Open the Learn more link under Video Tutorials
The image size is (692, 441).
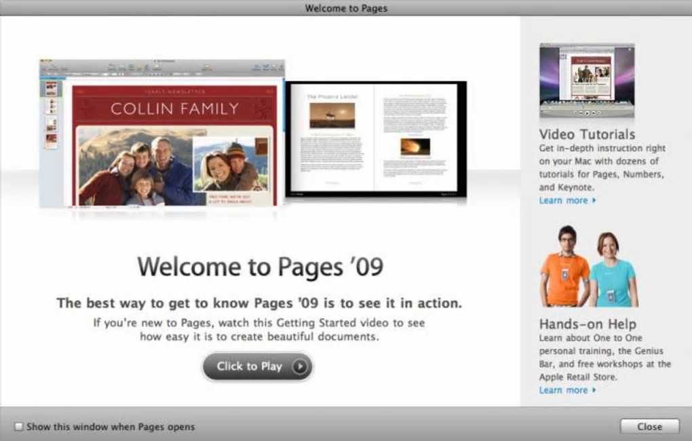[567, 200]
